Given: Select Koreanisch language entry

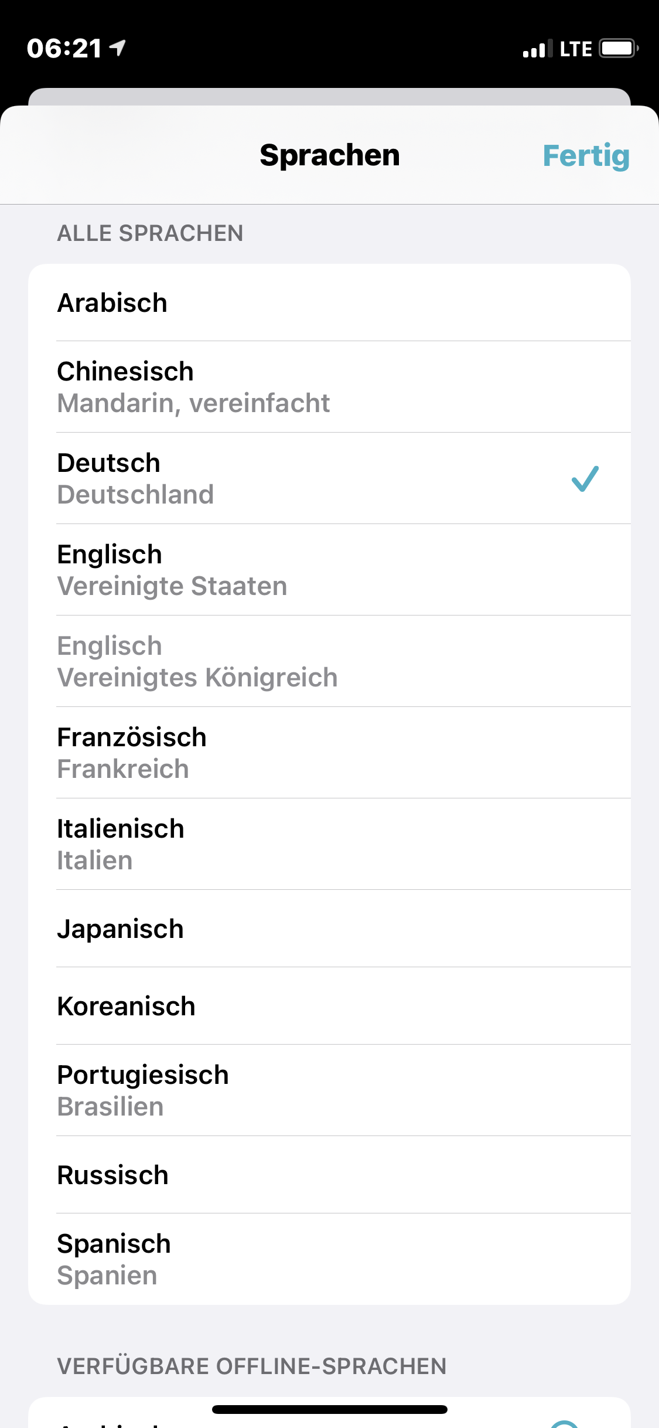Looking at the screenshot, I should click(328, 1007).
